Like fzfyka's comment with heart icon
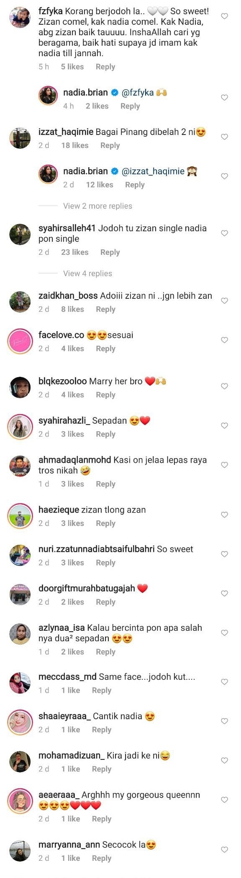Screen dimensions: 241x878 pyautogui.click(x=224, y=16)
